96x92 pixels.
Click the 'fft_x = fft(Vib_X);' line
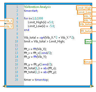(35, 49)
